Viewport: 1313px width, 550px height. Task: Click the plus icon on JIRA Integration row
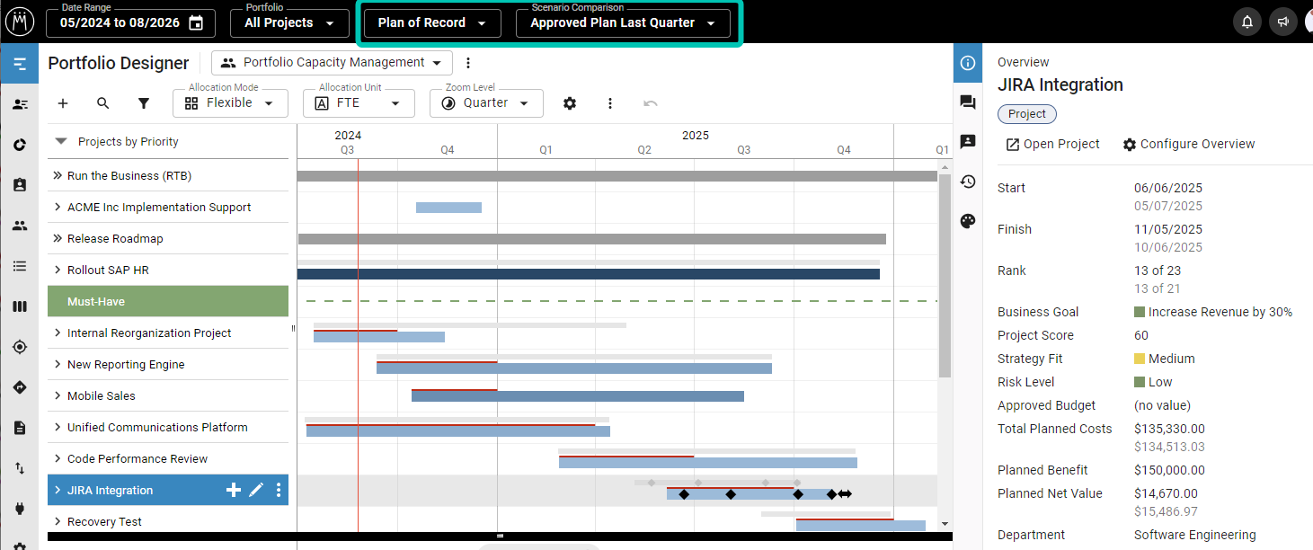[234, 490]
